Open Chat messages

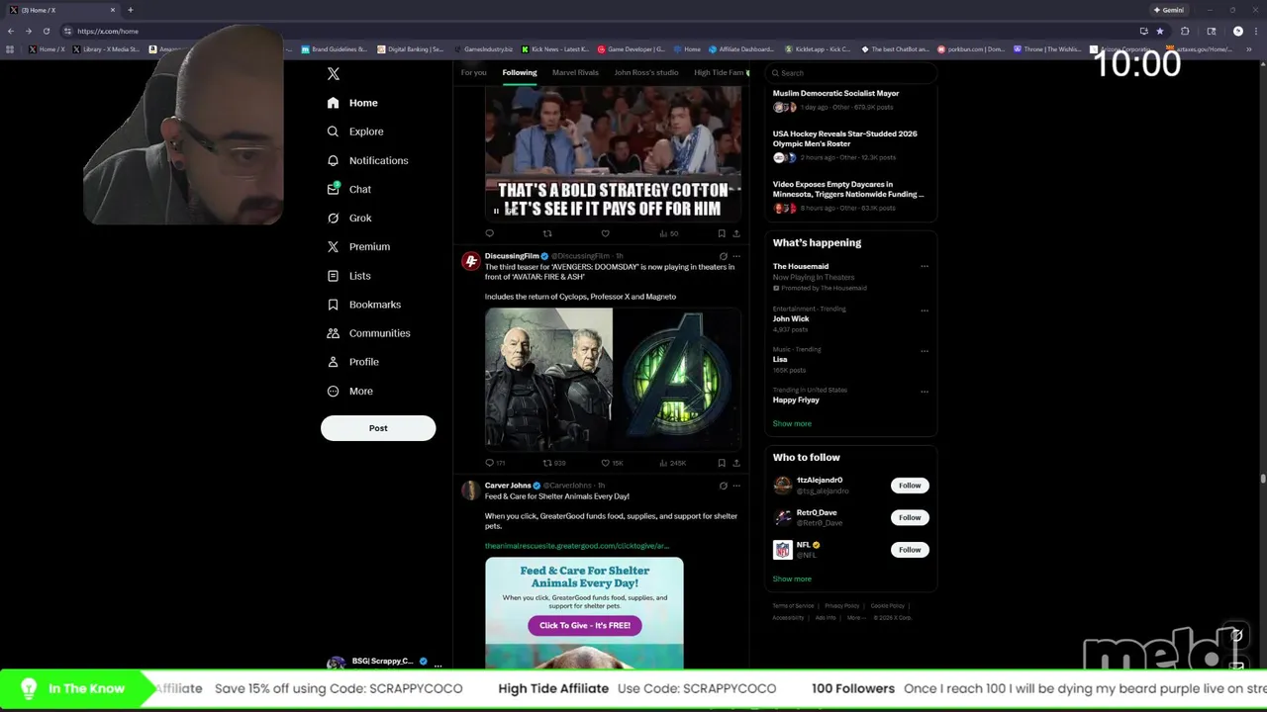tap(349, 189)
